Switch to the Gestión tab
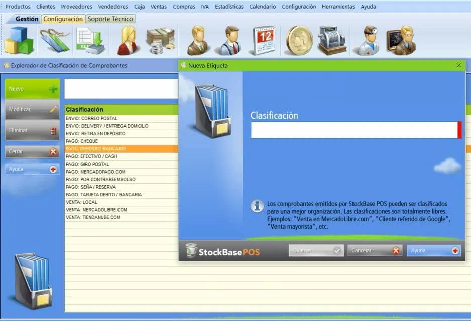This screenshot has width=471, height=321. tap(27, 19)
